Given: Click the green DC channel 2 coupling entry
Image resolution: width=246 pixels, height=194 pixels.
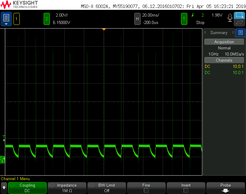Looking at the screenshot, I should (x=207, y=72).
